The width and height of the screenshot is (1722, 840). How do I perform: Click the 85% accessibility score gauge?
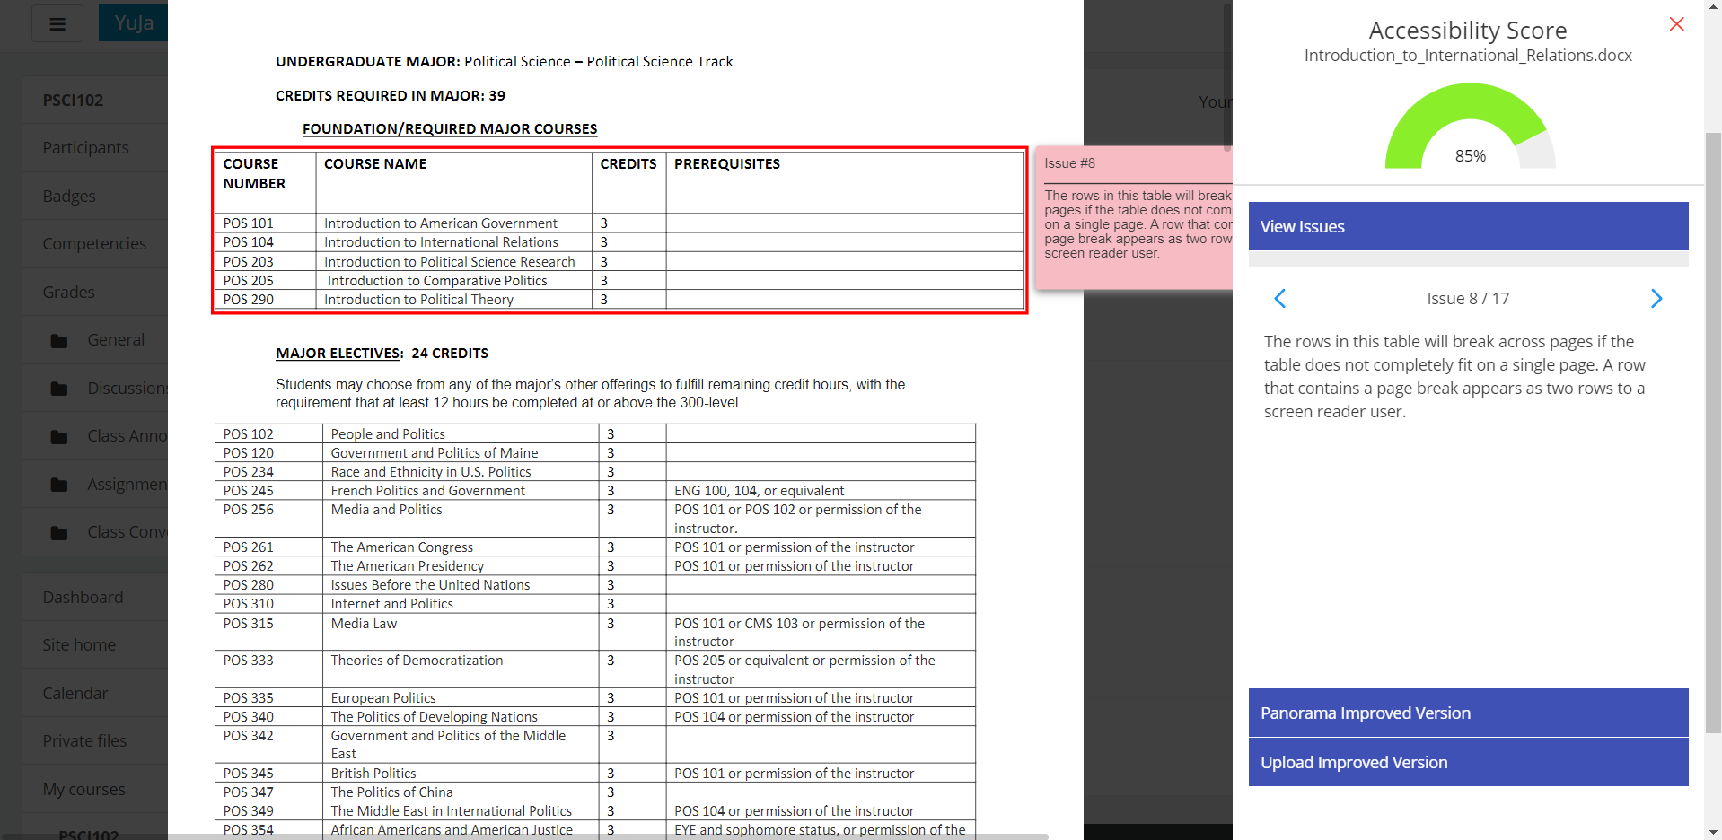1470,127
